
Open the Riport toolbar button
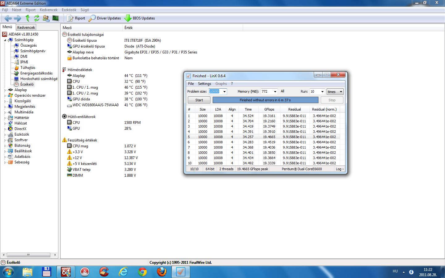point(76,18)
